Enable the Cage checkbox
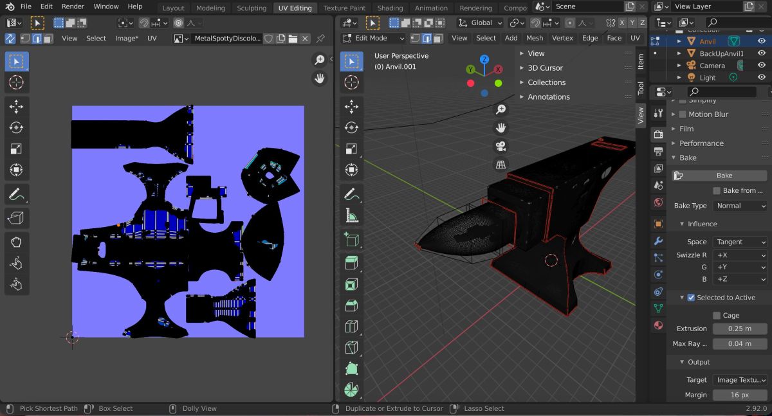 717,316
